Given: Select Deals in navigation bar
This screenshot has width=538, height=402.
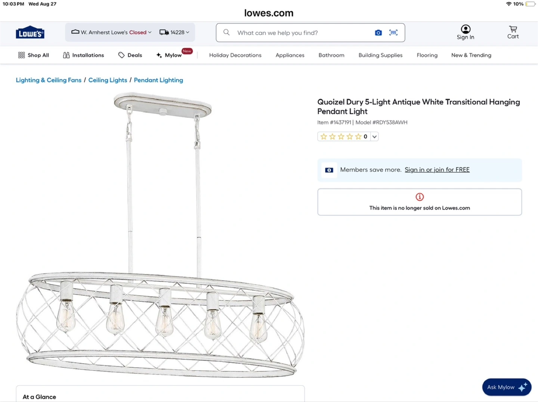Looking at the screenshot, I should pyautogui.click(x=130, y=55).
